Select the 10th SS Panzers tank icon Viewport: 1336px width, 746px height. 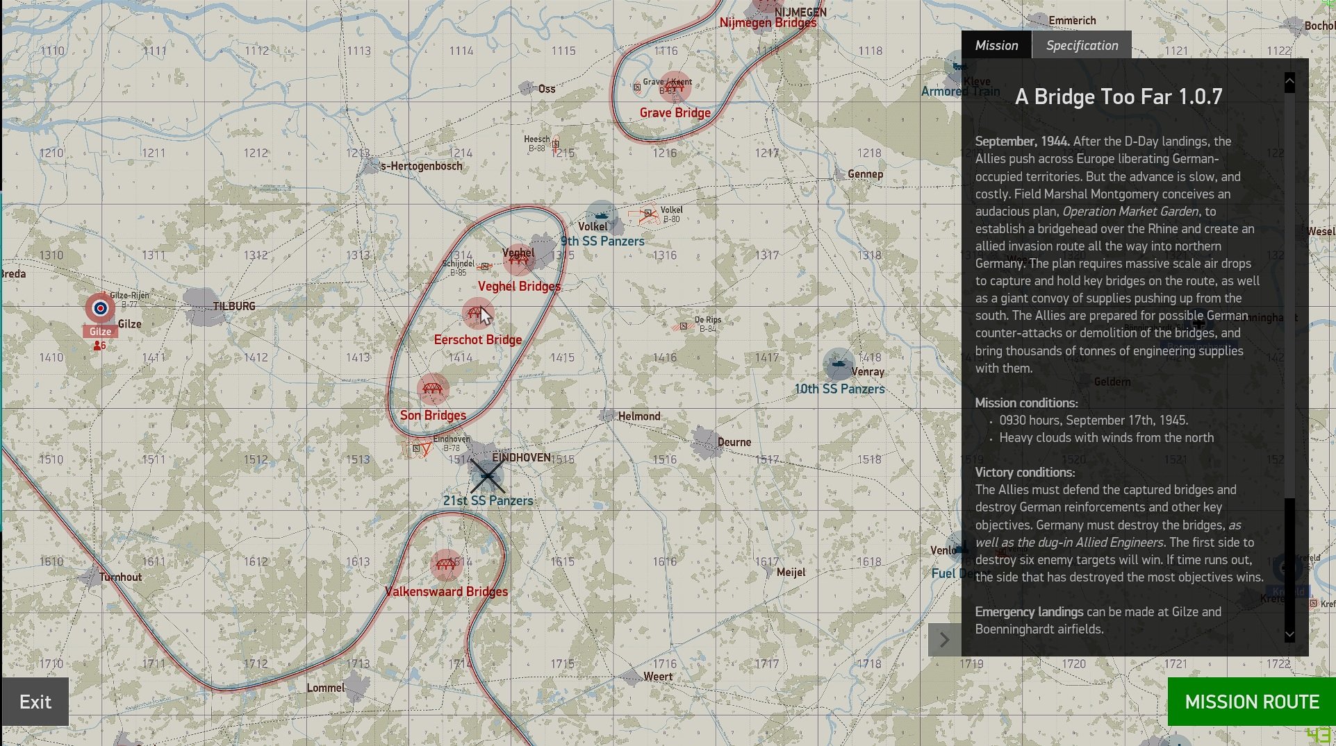coord(839,364)
